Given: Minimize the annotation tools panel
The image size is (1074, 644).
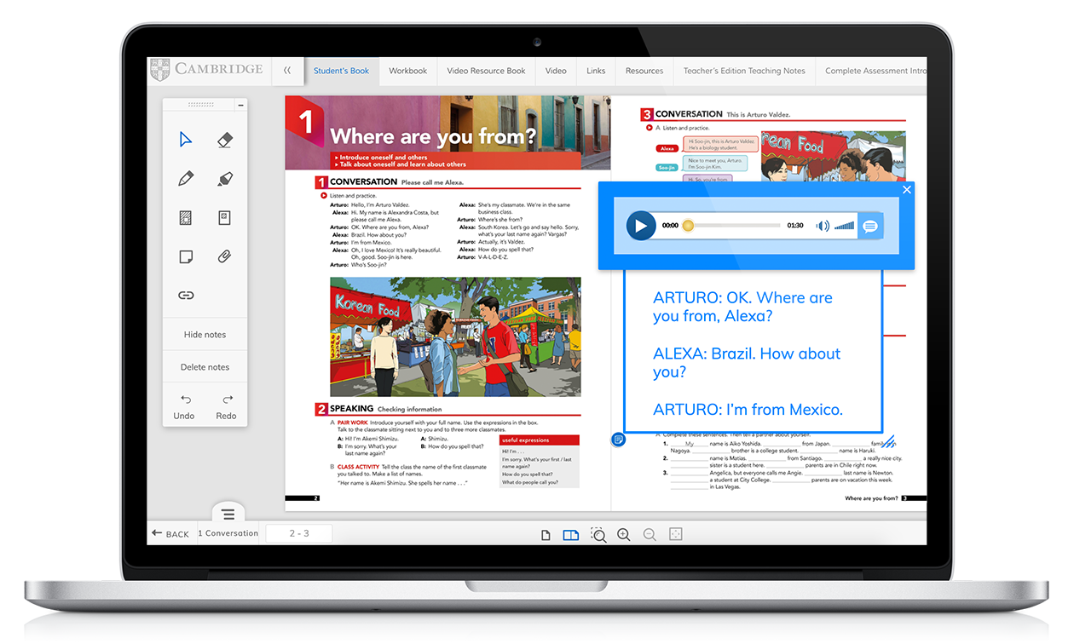Looking at the screenshot, I should coord(241,105).
